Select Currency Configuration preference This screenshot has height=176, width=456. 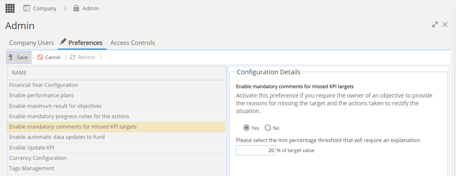(116, 158)
